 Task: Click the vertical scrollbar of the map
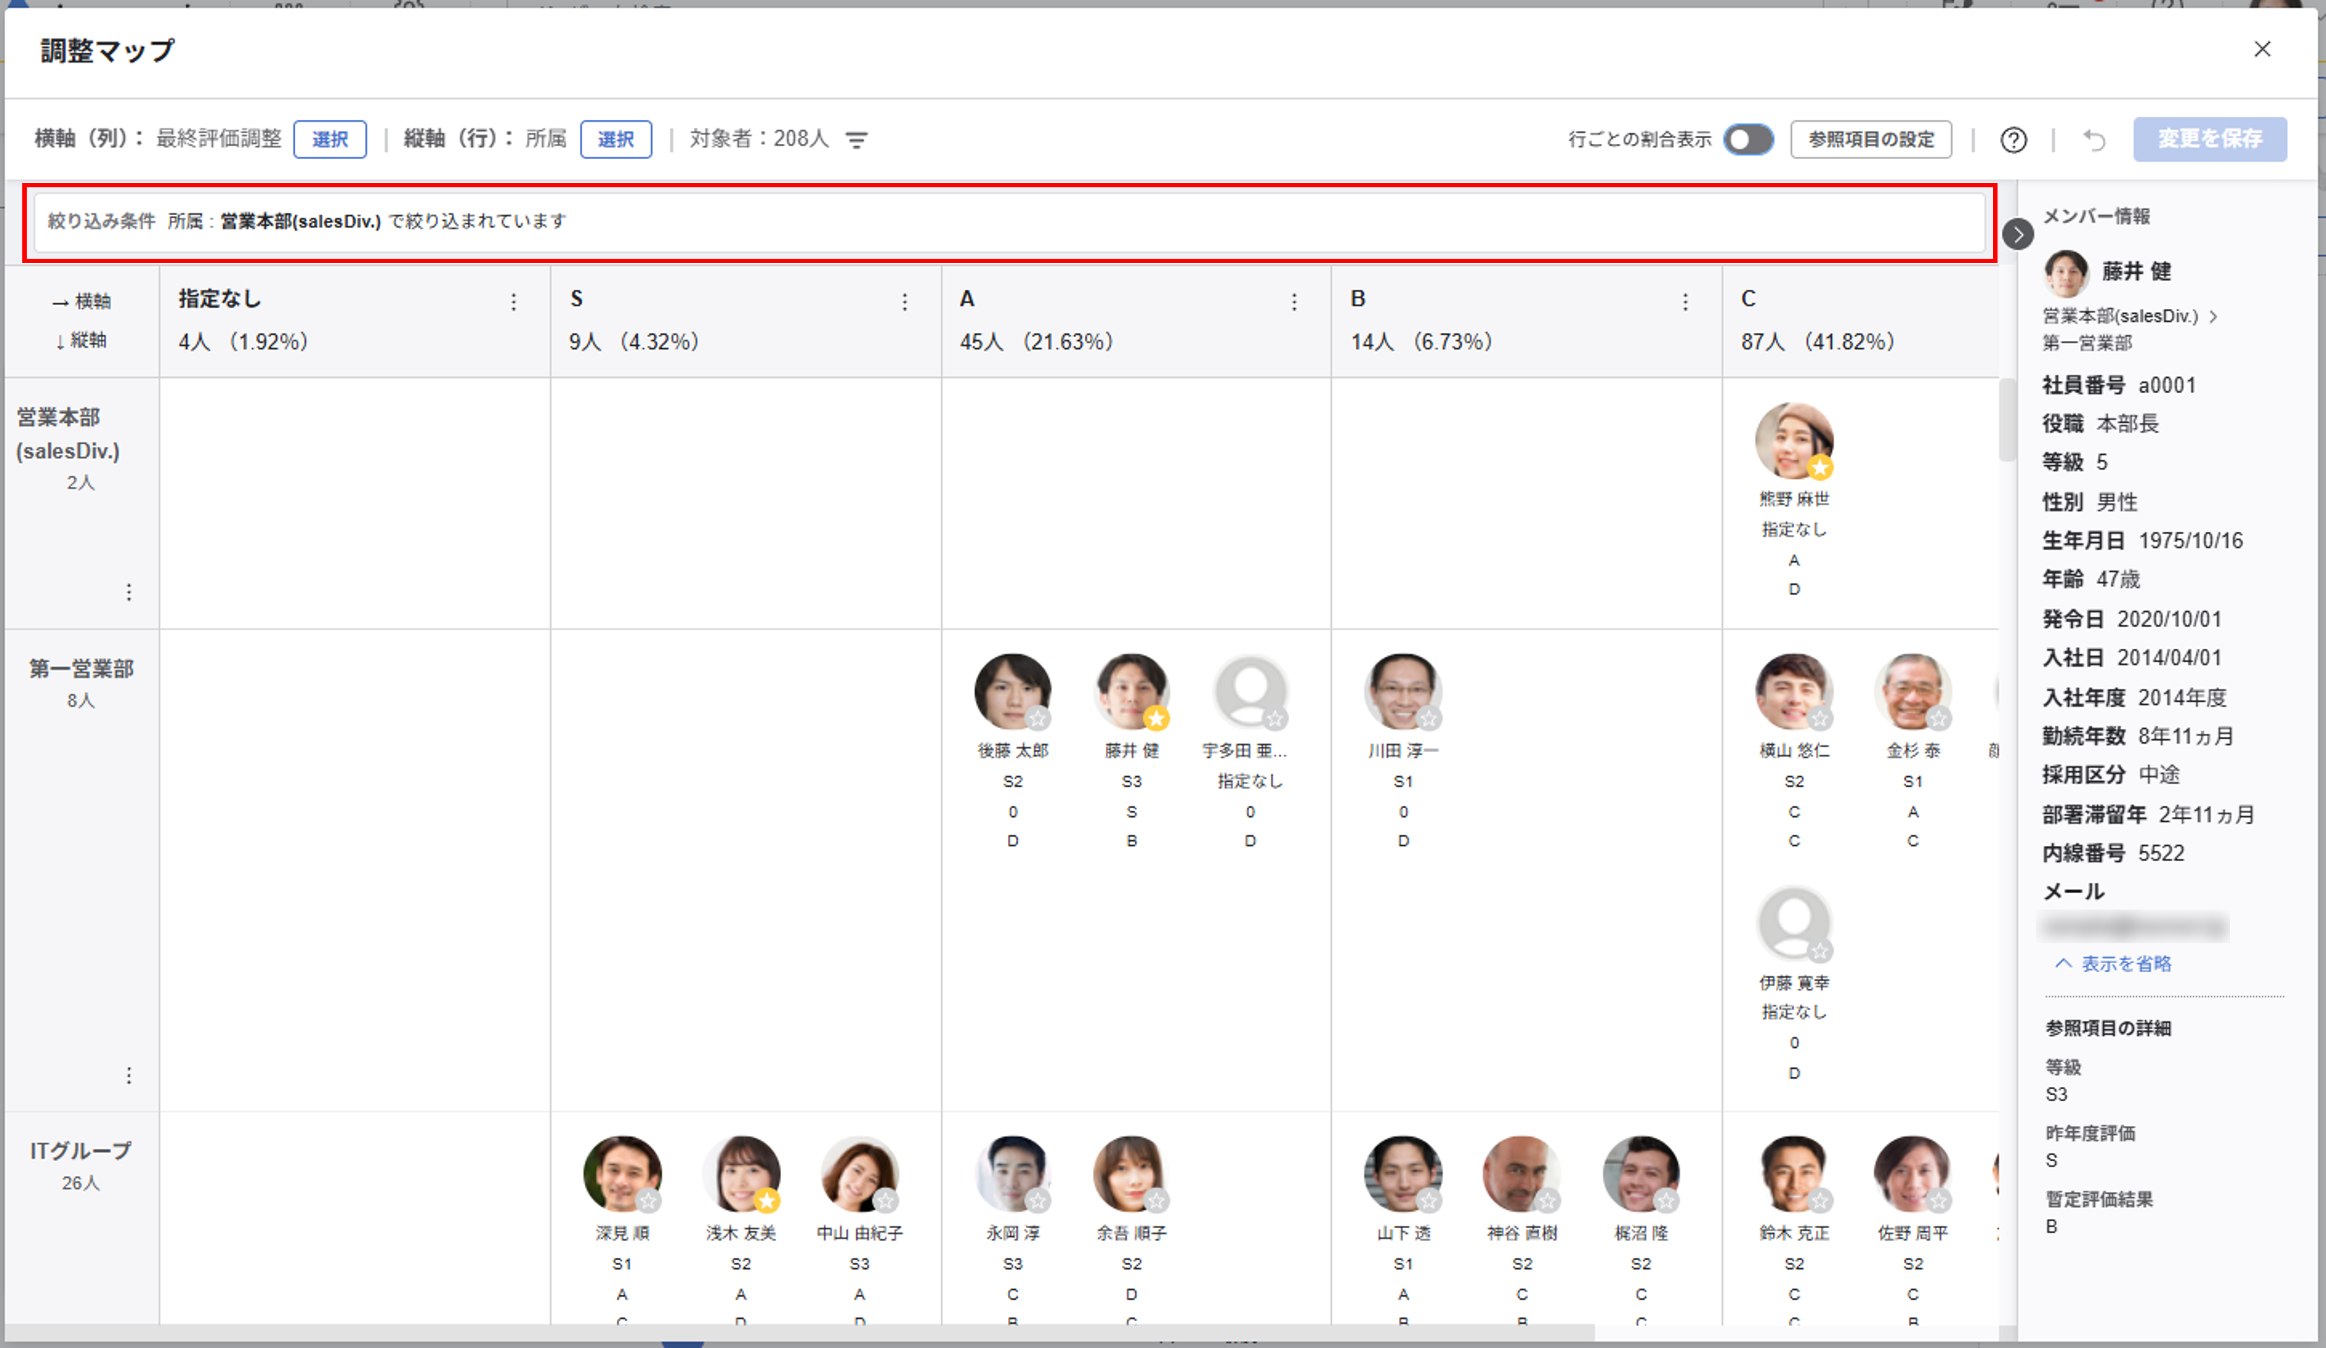2007,420
